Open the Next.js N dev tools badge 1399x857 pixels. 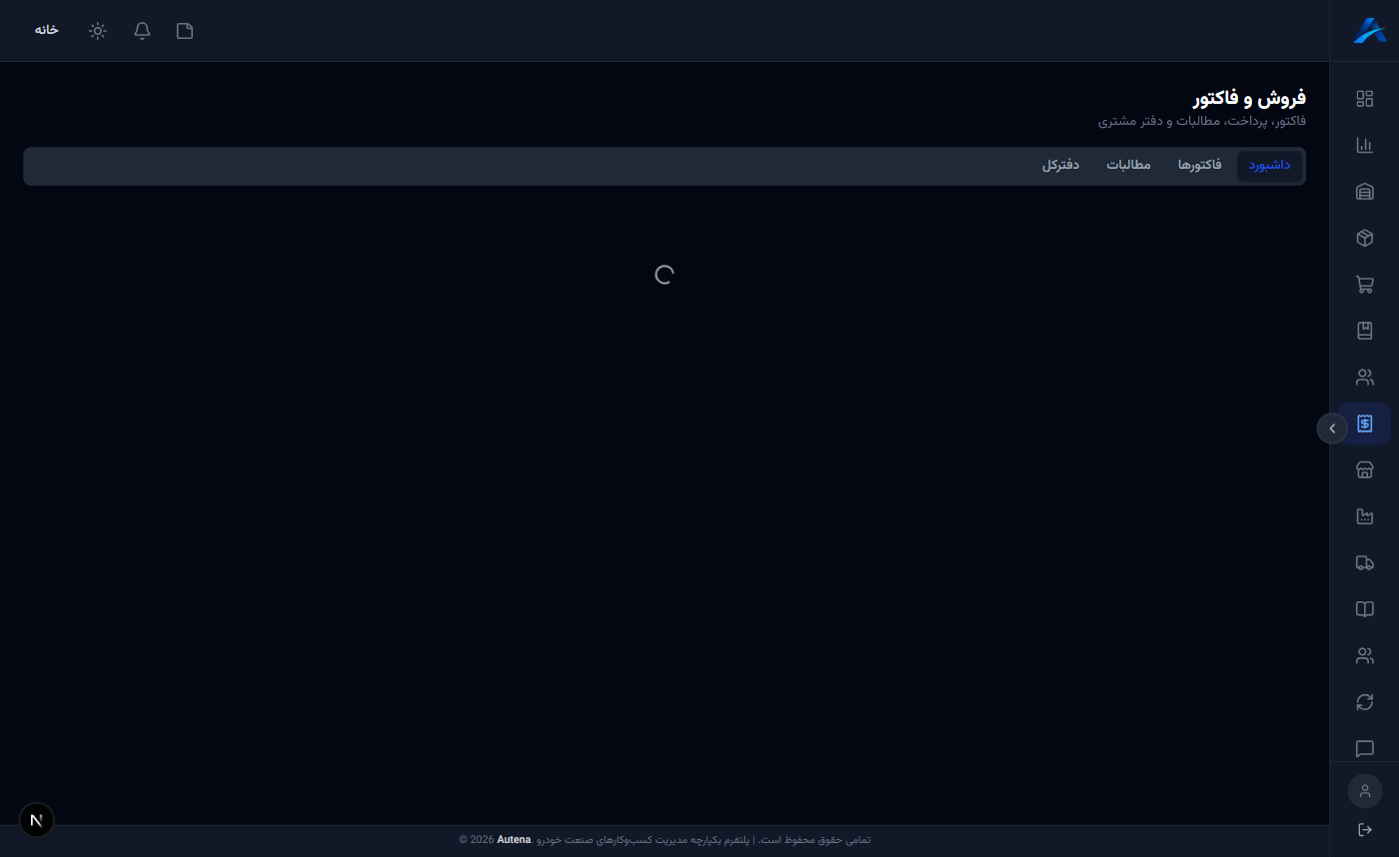click(x=37, y=820)
